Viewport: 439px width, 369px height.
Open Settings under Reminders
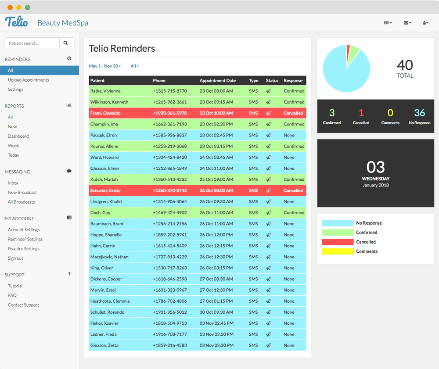pyautogui.click(x=15, y=90)
